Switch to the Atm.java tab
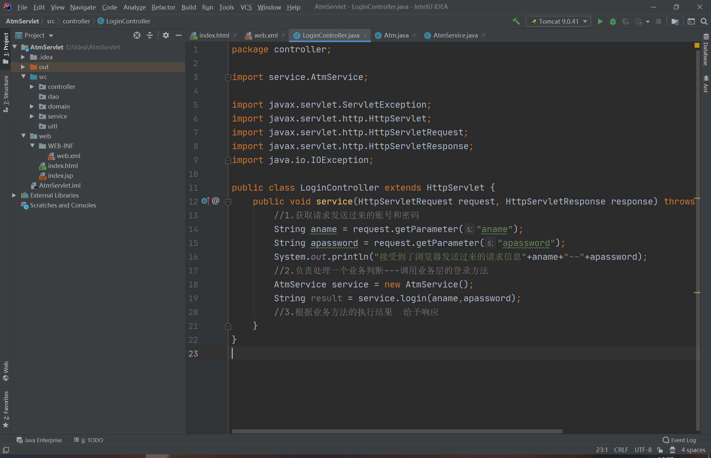This screenshot has height=458, width=711. click(396, 35)
